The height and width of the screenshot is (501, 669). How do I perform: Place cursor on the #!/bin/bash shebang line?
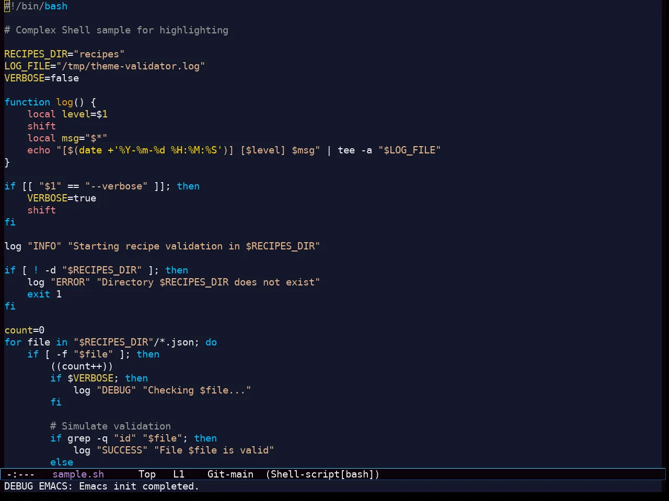click(36, 6)
